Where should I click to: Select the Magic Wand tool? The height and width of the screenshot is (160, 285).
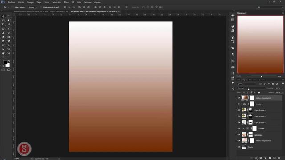point(9,20)
